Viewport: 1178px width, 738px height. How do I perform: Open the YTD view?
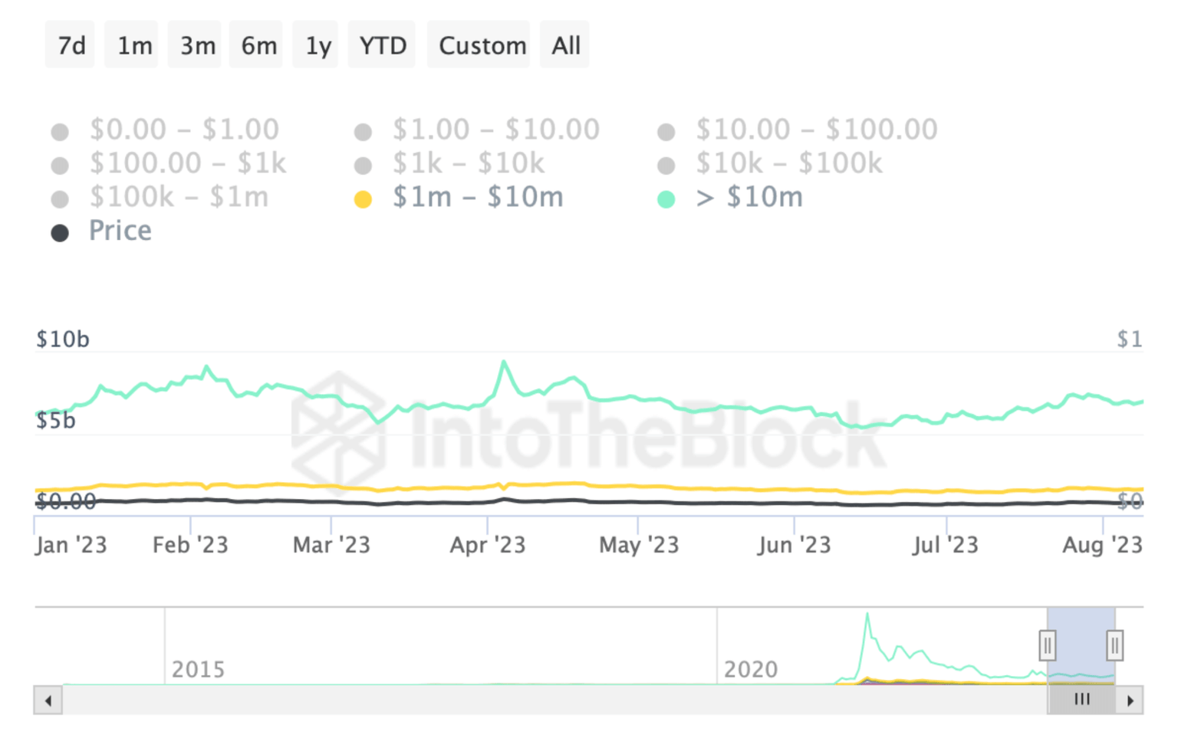pyautogui.click(x=381, y=44)
